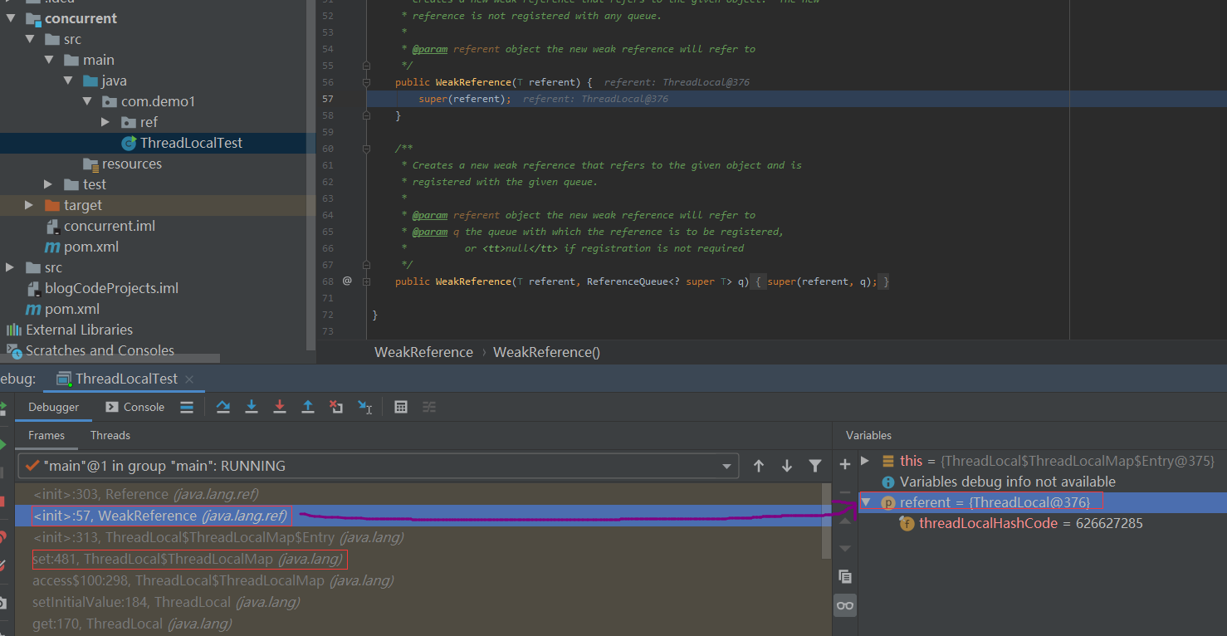Image resolution: width=1227 pixels, height=636 pixels.
Task: Expand the top-level src folder
Action: click(10, 267)
